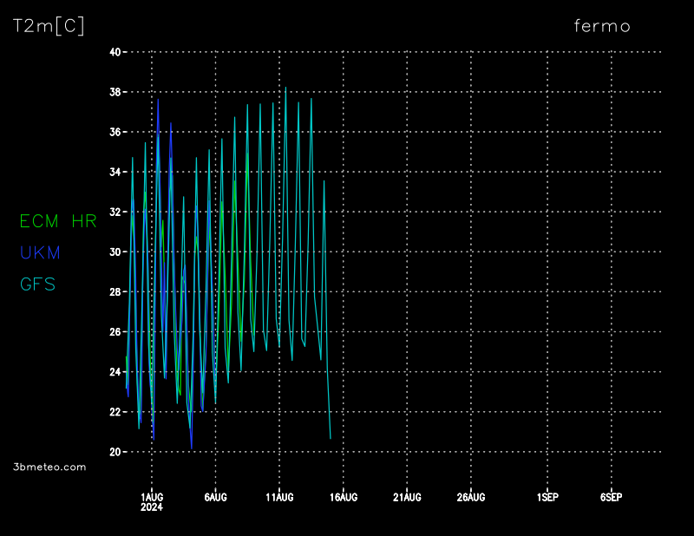Select the 30 degree temperature axis label
This screenshot has height=536, width=694.
115,252
